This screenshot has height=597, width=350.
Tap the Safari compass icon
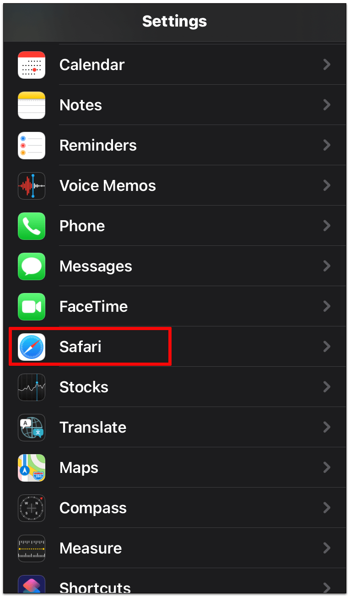click(x=32, y=347)
